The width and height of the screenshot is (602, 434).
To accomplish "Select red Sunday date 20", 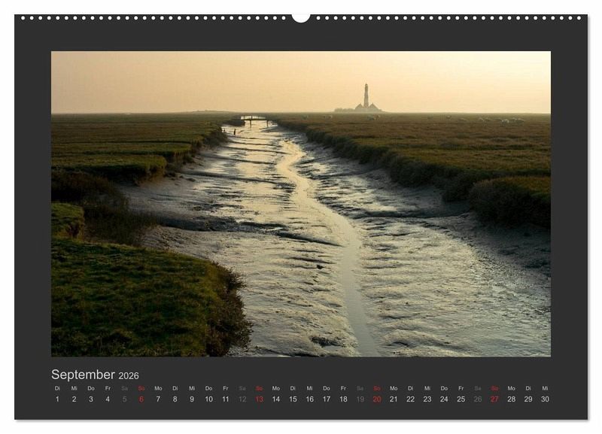I will [377, 399].
